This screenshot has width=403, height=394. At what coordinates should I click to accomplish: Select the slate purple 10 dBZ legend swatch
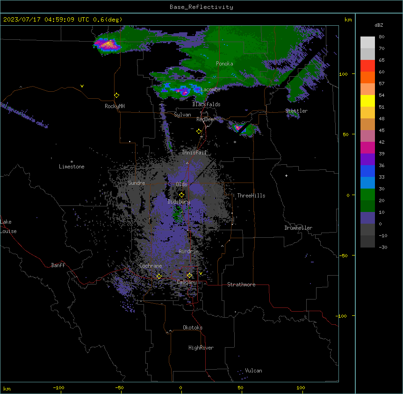367,218
